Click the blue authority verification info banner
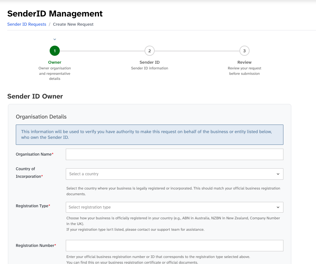The width and height of the screenshot is (316, 264). tap(149, 134)
